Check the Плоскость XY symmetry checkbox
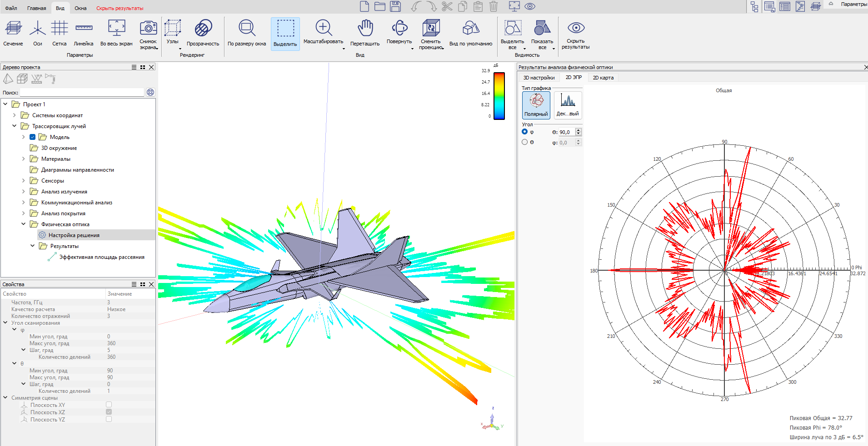This screenshot has height=446, width=868. (x=109, y=405)
